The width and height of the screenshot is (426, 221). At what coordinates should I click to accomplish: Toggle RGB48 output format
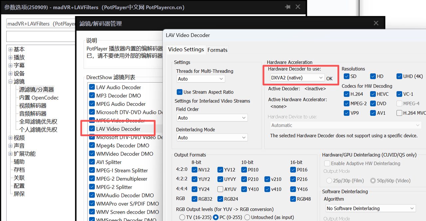point(293,199)
